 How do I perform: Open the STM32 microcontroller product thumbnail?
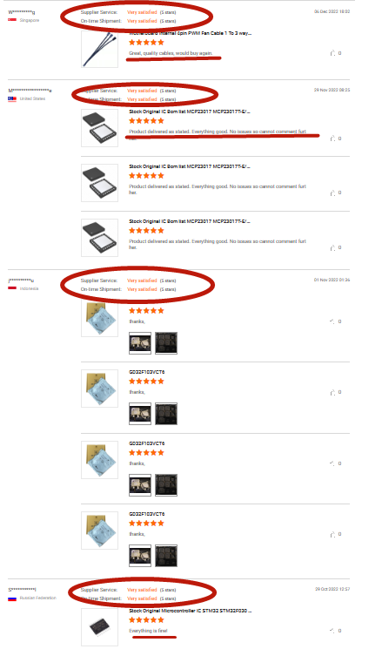(100, 627)
